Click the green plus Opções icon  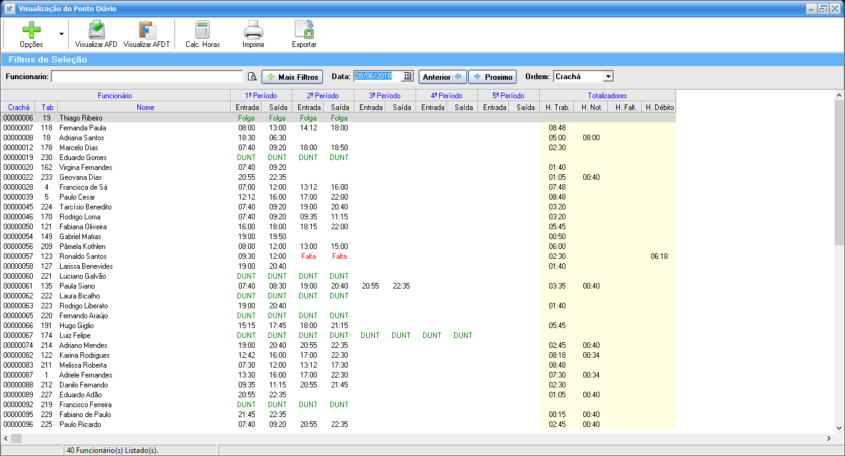pyautogui.click(x=31, y=31)
